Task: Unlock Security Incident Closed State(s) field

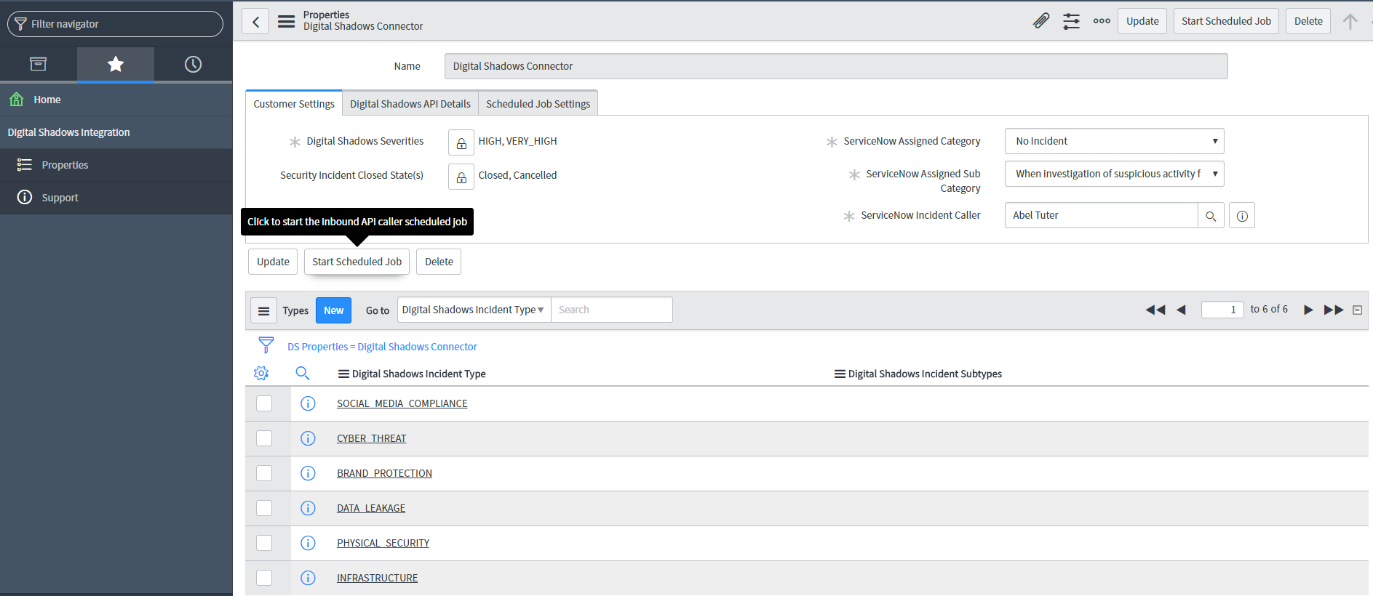Action: 461,177
